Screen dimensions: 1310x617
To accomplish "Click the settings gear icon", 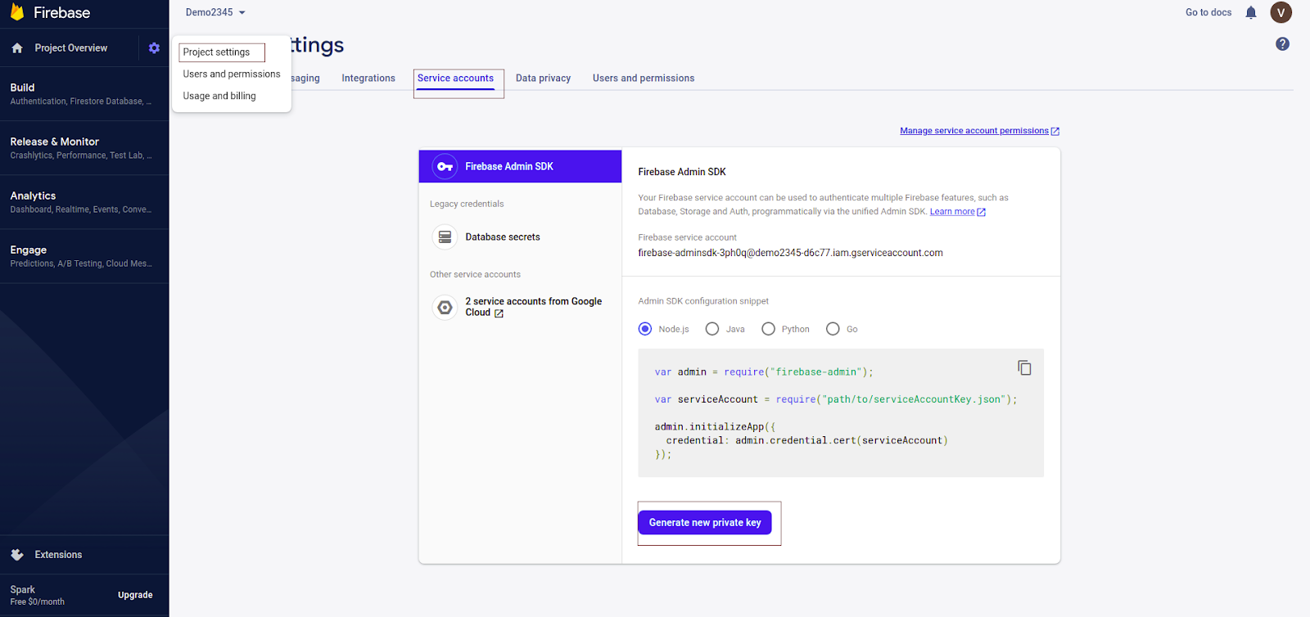I will click(x=154, y=48).
